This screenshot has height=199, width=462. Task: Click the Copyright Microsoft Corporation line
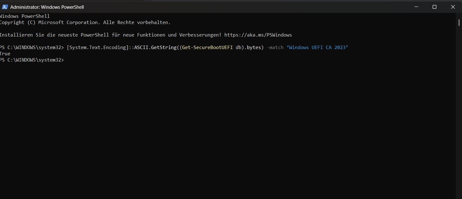[85, 22]
